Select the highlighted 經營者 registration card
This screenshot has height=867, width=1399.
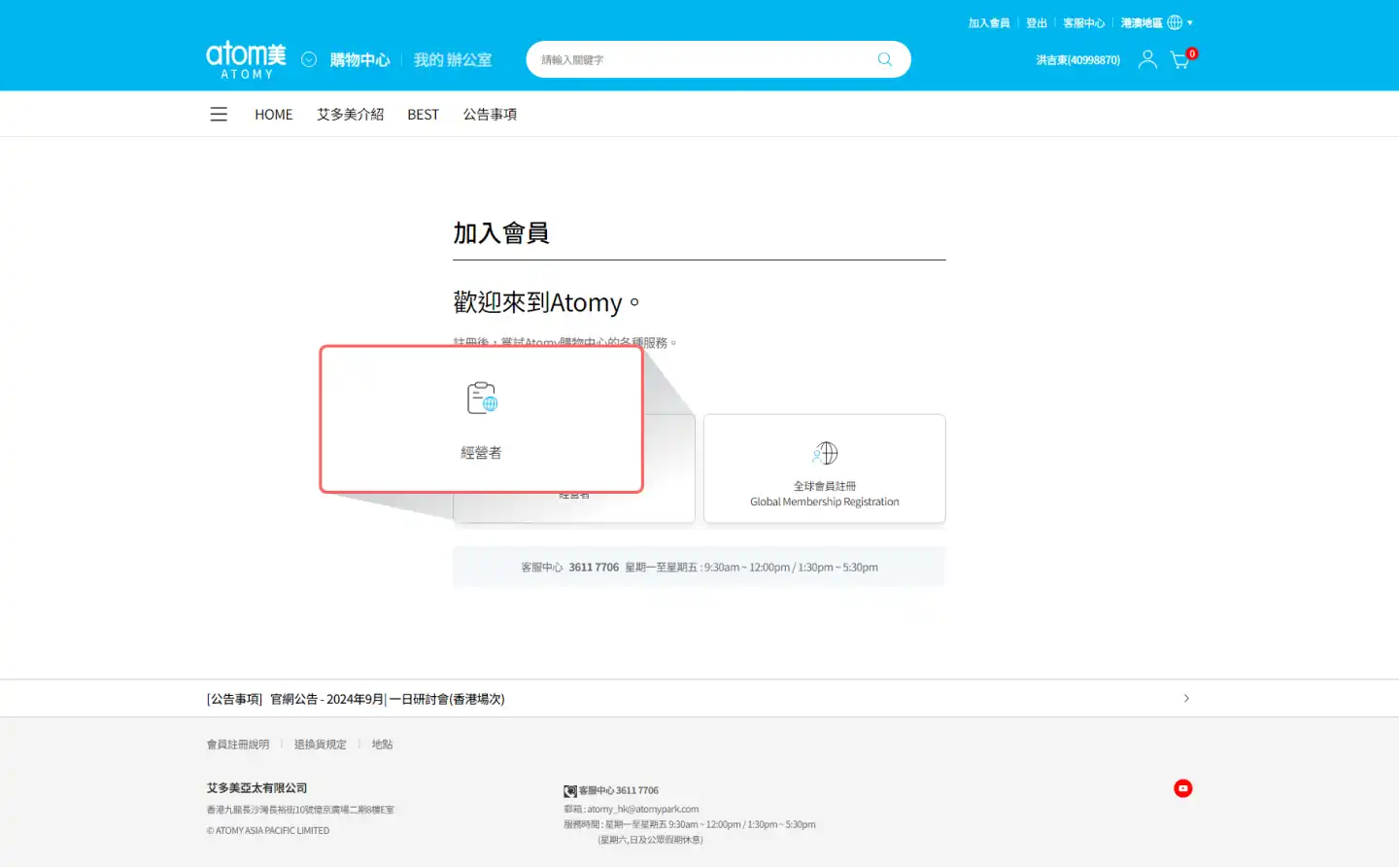[481, 419]
